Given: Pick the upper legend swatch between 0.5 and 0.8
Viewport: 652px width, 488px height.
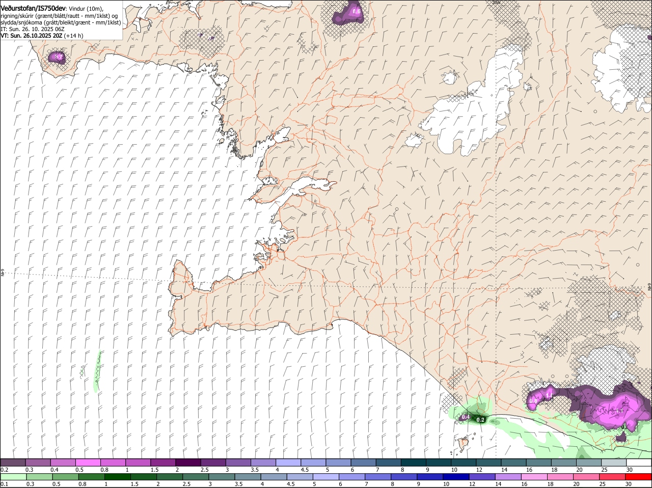Looking at the screenshot, I should [x=88, y=463].
